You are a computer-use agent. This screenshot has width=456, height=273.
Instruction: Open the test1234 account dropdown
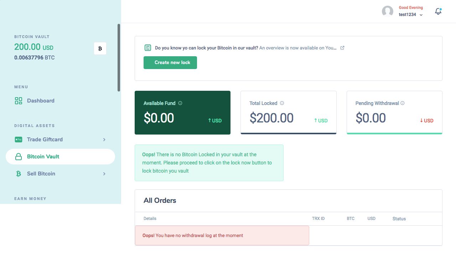pyautogui.click(x=411, y=15)
